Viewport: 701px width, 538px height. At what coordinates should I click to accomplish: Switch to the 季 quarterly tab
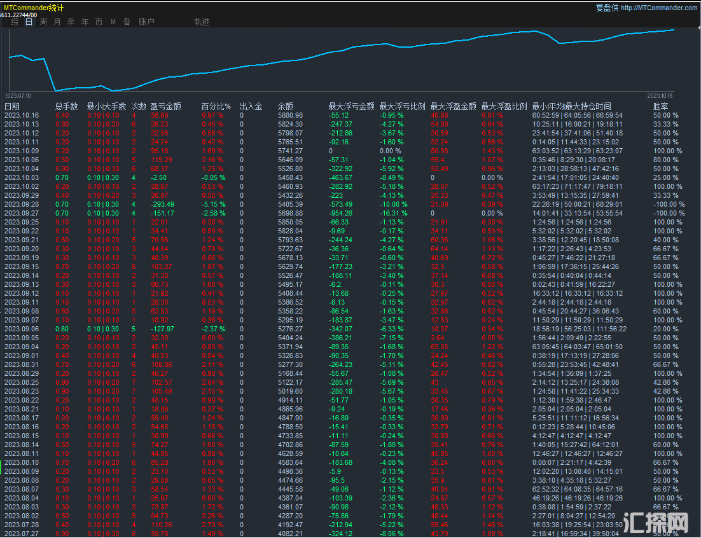click(x=71, y=22)
